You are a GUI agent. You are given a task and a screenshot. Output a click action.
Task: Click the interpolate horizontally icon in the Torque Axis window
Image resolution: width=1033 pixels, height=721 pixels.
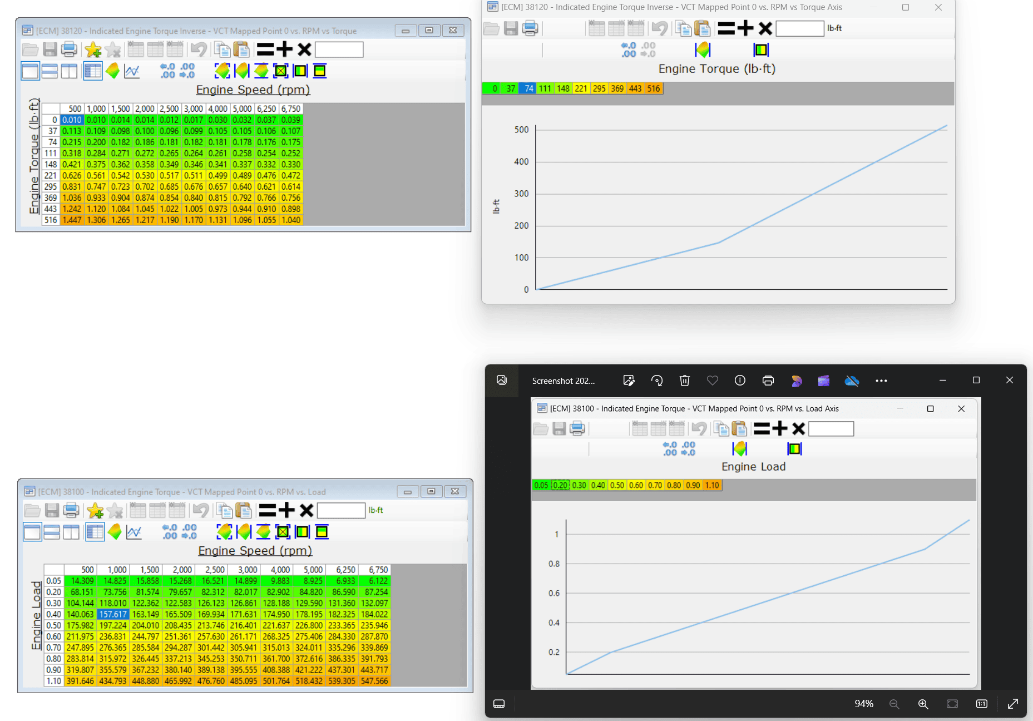[703, 50]
